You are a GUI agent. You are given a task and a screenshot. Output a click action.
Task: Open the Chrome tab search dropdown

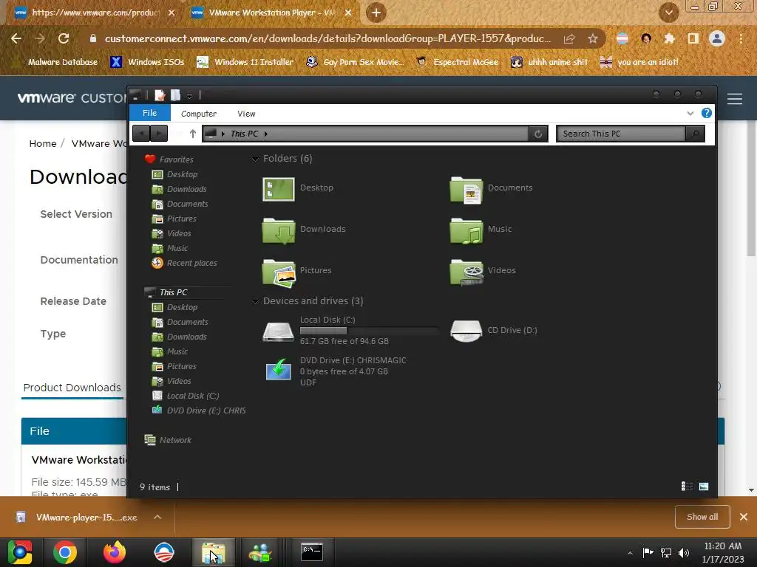[x=668, y=13]
